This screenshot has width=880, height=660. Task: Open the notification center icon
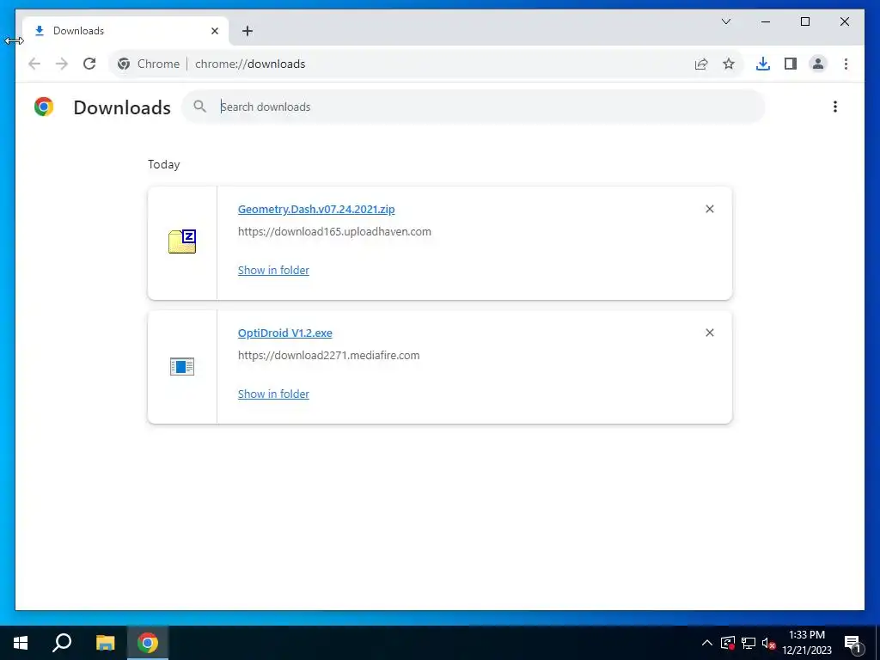coord(853,644)
